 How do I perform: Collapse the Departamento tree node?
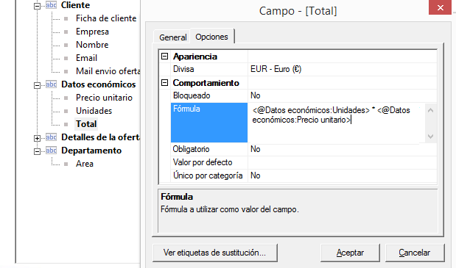point(37,151)
